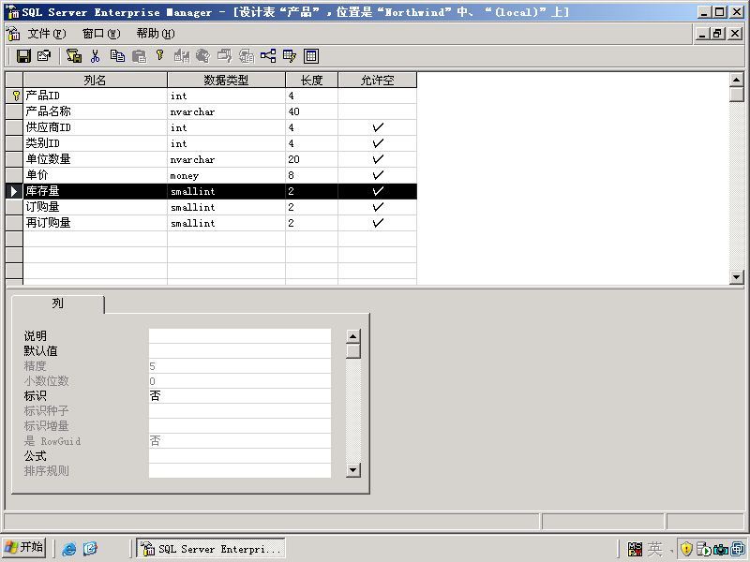Image resolution: width=750 pixels, height=562 pixels.
Task: Toggle allow-null cell for 产品名称
Action: pos(378,111)
